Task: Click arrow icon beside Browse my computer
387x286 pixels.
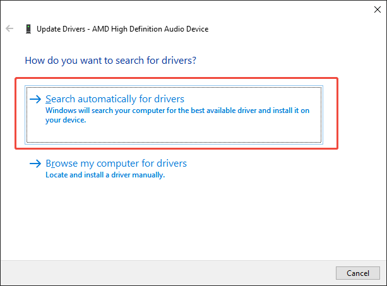Action: pyautogui.click(x=35, y=164)
